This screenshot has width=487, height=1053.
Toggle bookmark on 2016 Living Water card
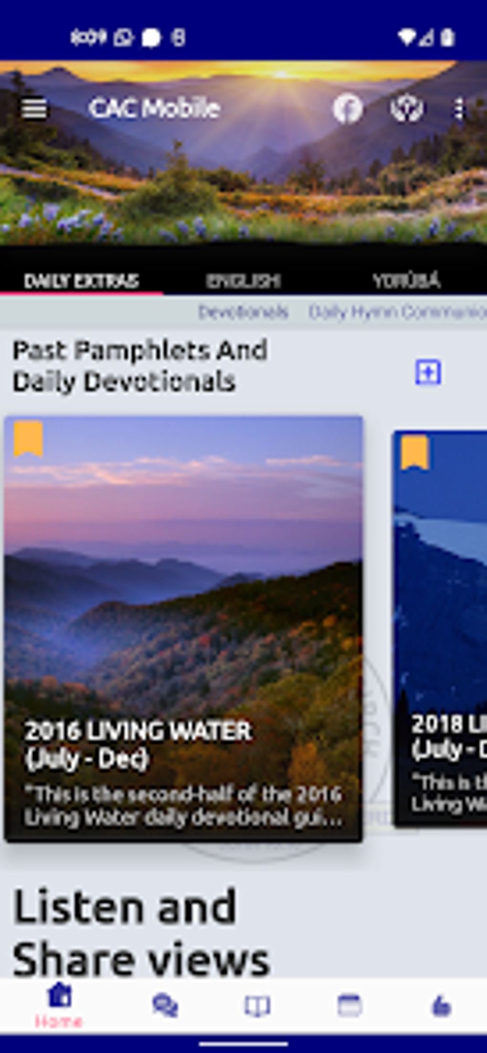(29, 439)
